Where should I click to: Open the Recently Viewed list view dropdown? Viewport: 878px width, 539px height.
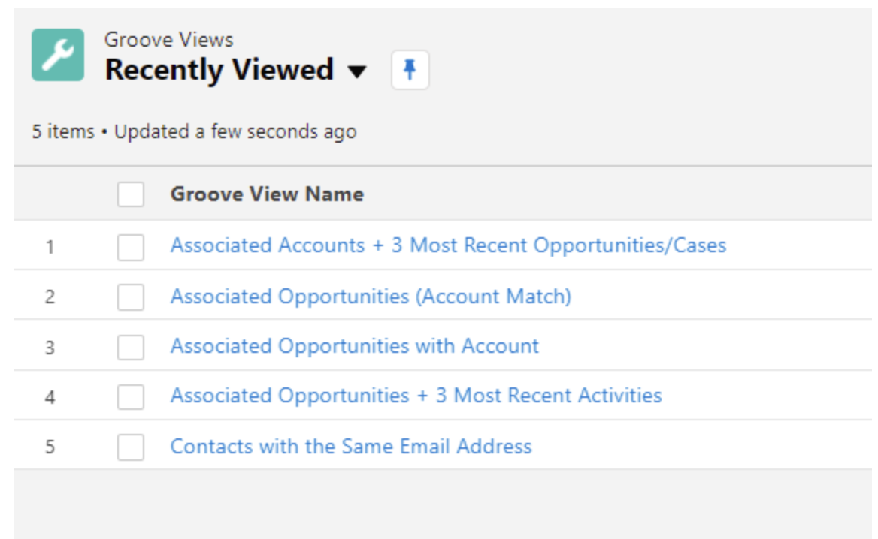tap(356, 71)
